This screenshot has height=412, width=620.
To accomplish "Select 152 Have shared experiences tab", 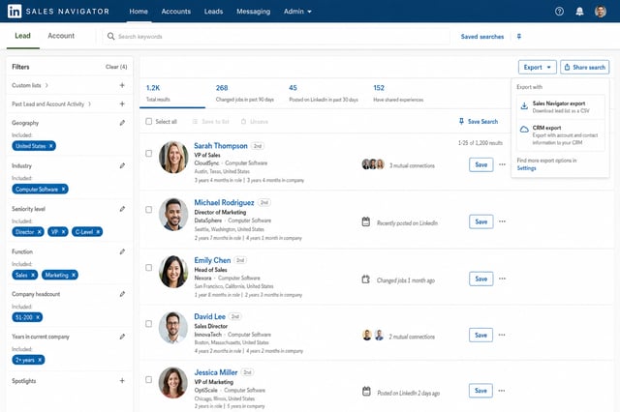I will click(x=398, y=93).
